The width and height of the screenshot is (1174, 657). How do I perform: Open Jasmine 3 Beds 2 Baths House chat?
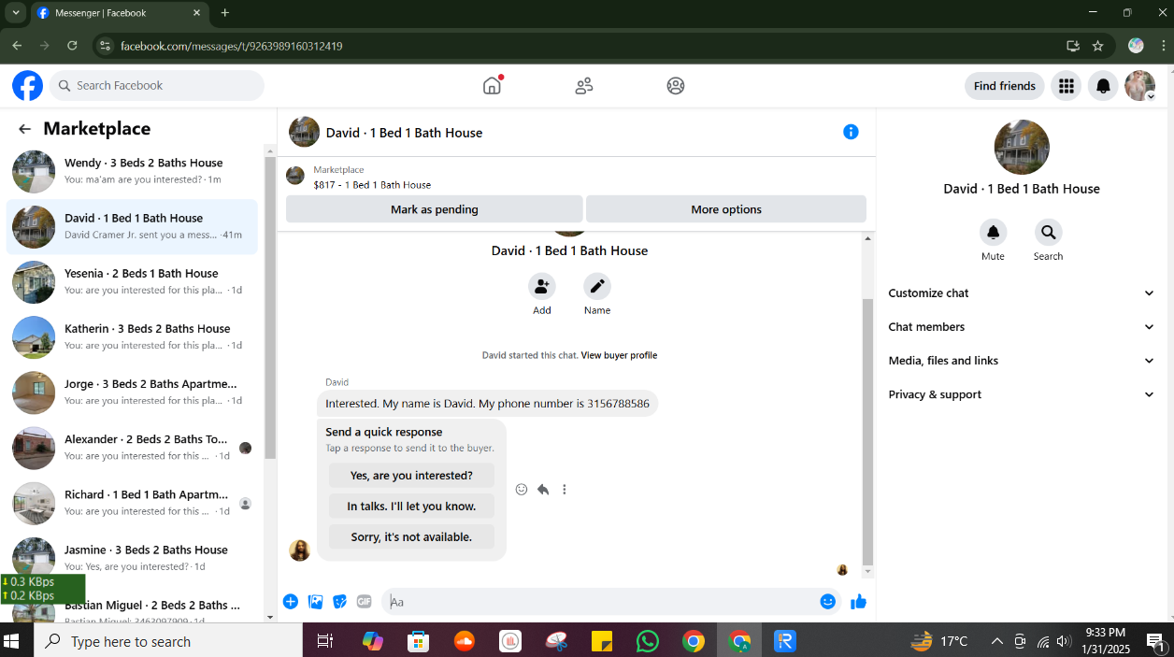pos(132,558)
